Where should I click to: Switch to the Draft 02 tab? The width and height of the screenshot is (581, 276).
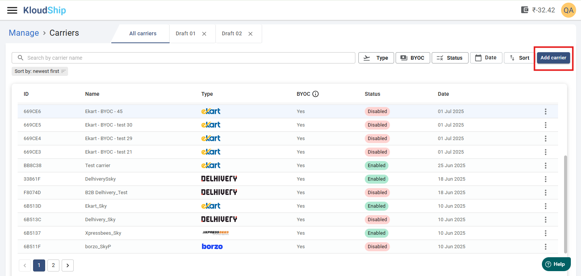click(x=232, y=33)
